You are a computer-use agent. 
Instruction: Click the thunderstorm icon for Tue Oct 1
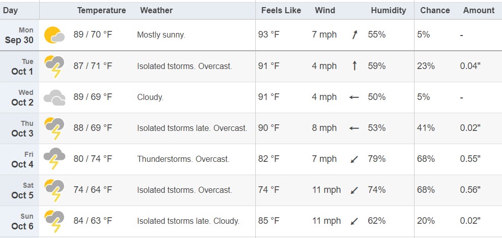(54, 66)
